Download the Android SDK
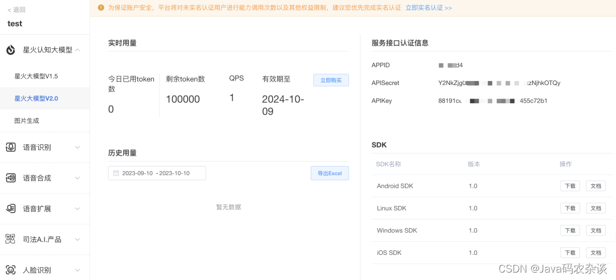This screenshot has height=280, width=616. click(570, 186)
